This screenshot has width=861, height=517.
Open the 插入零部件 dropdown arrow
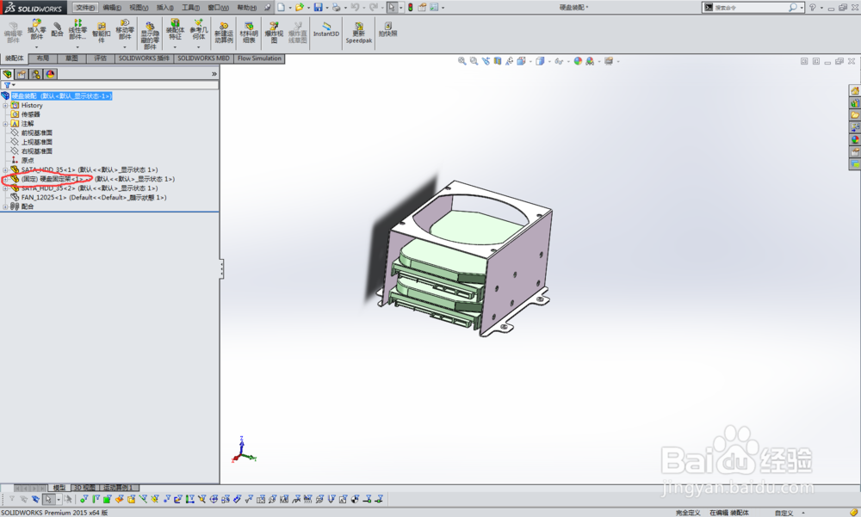point(36,47)
